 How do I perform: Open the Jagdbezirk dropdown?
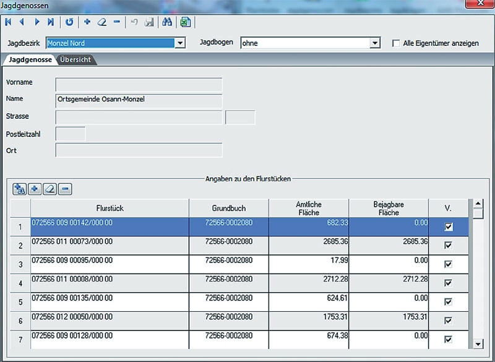pyautogui.click(x=180, y=43)
